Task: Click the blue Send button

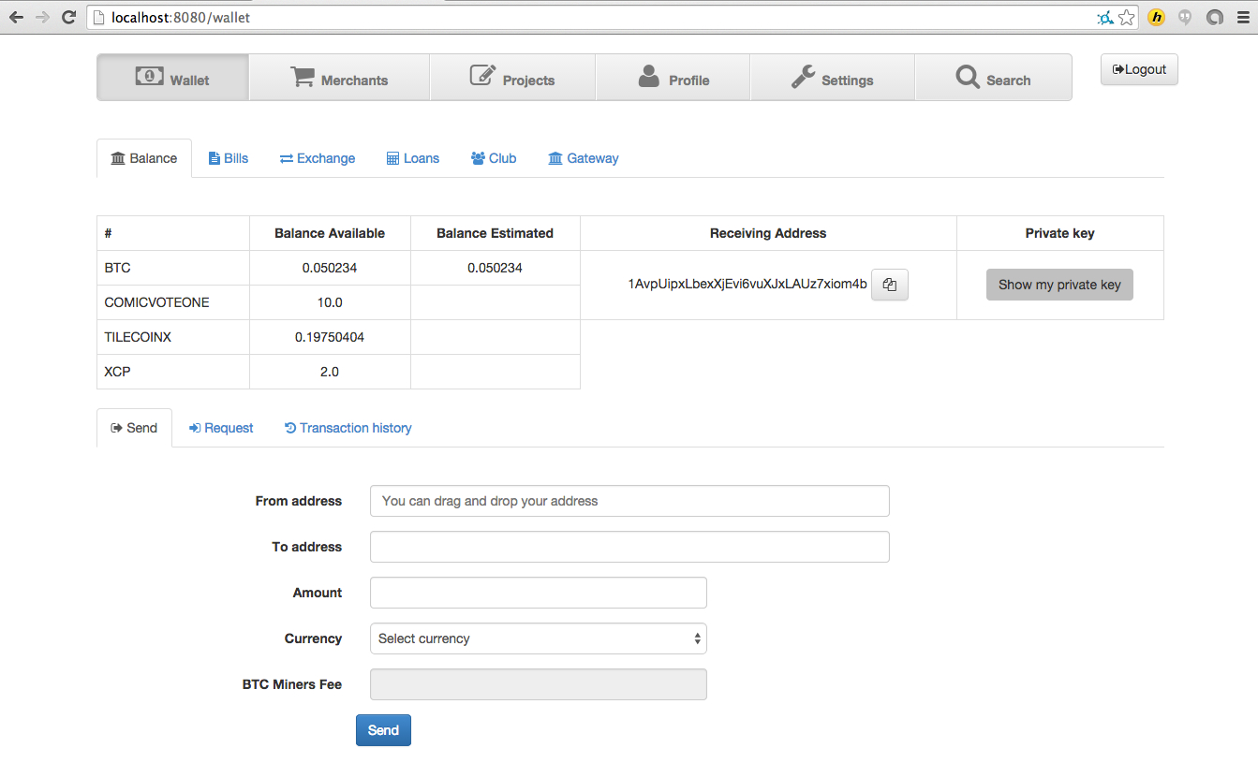Action: [383, 730]
